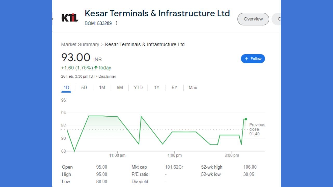333x187 pixels.
Task: Switch chart to 5Y range
Action: [175, 88]
